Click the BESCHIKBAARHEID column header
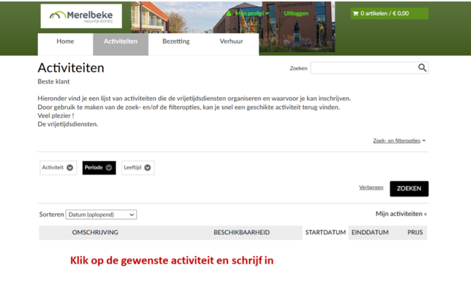 242,232
